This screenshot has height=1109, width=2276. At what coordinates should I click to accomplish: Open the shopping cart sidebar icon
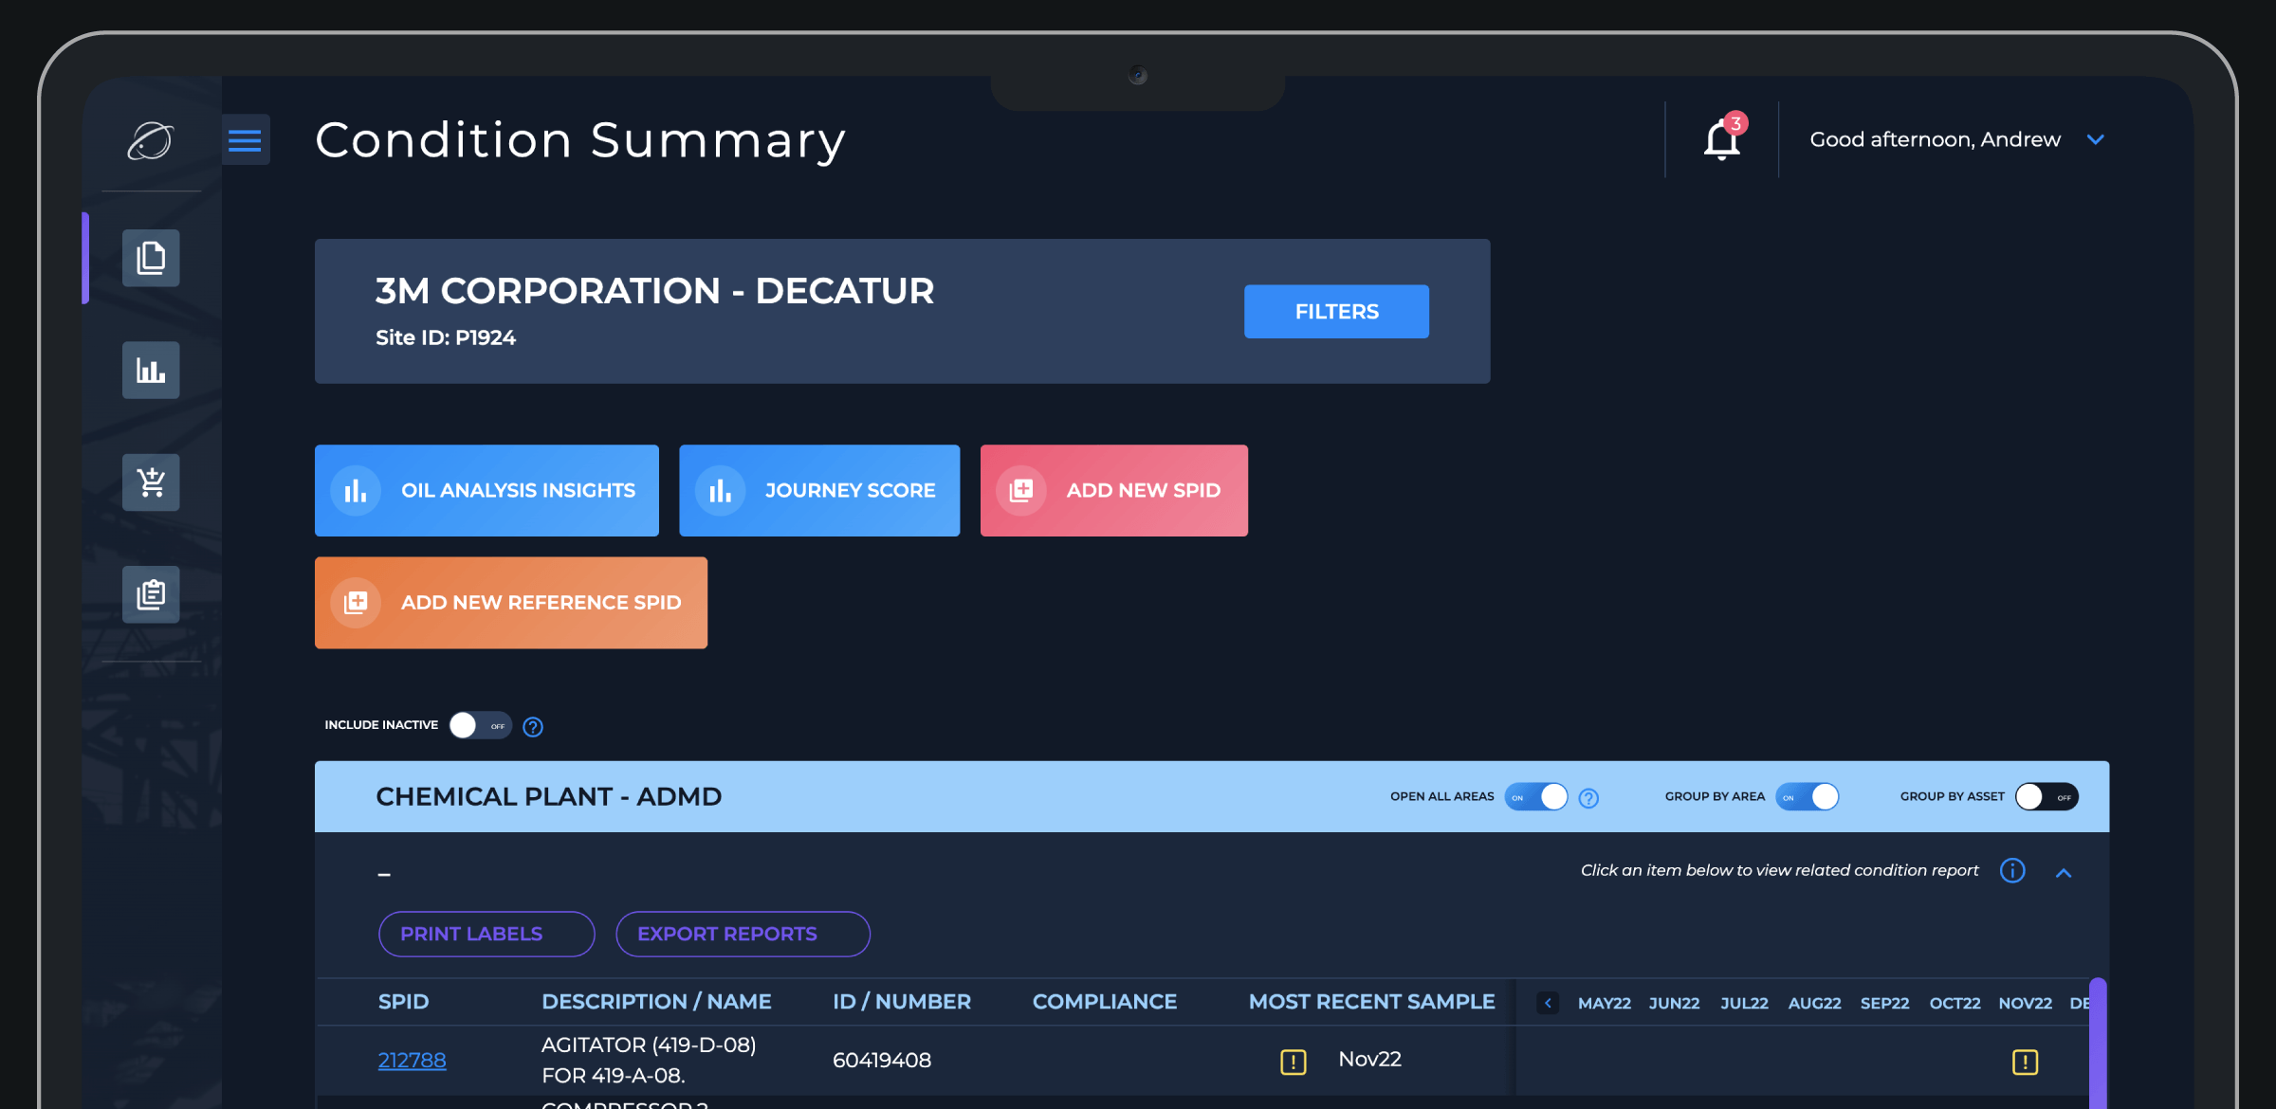coord(151,482)
